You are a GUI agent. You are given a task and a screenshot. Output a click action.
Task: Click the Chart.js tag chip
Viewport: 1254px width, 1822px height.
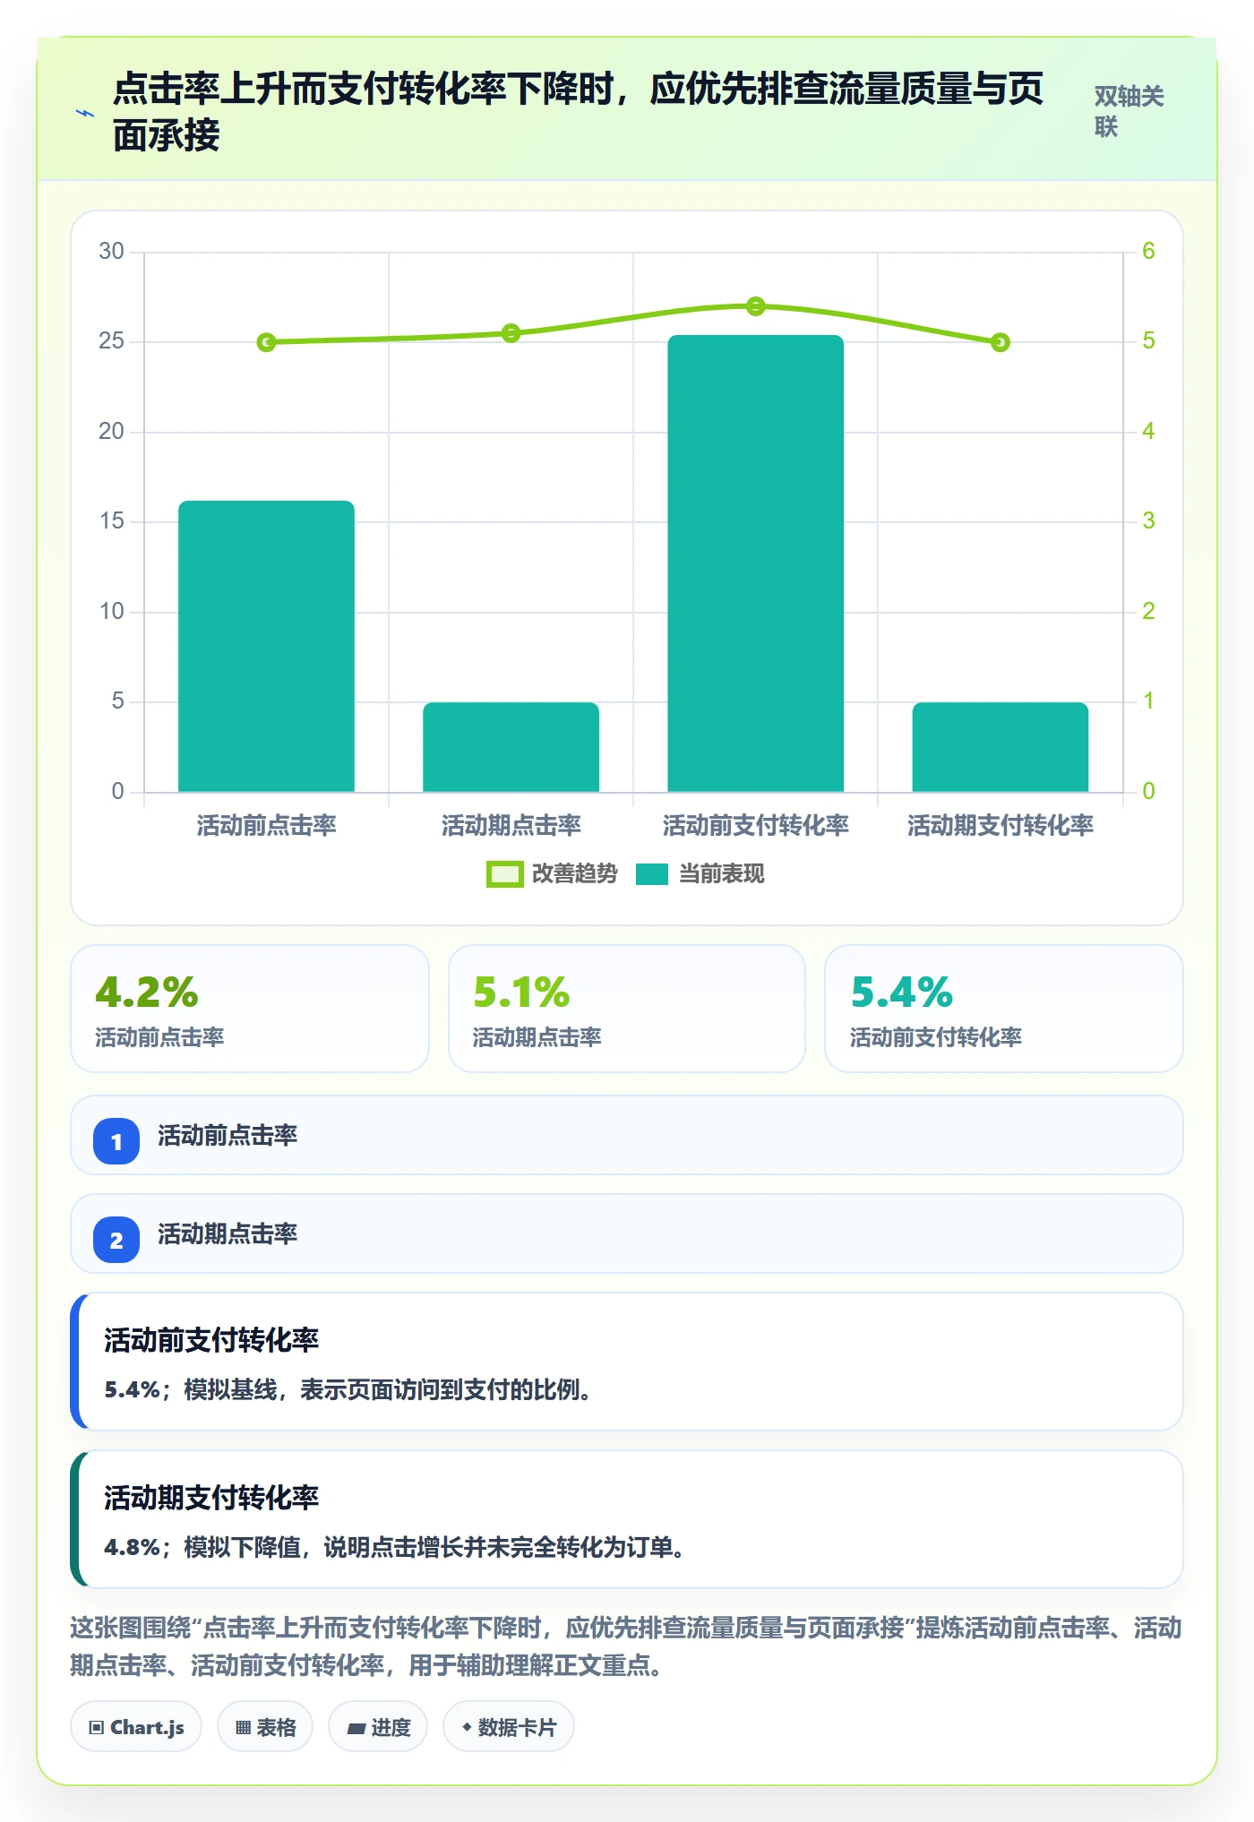point(136,1727)
